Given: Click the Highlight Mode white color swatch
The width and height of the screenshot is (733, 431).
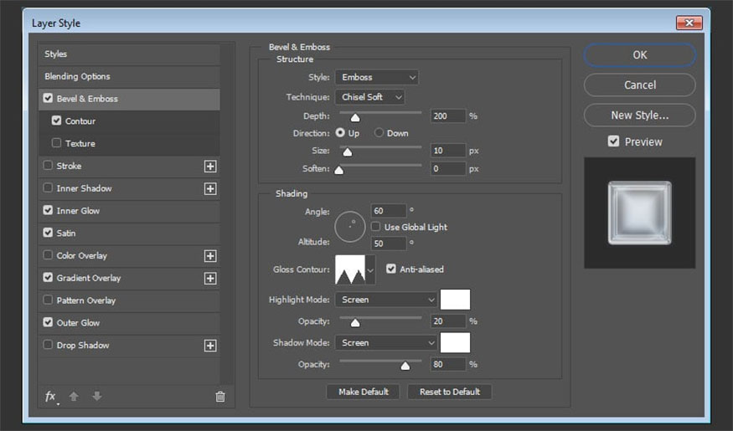Looking at the screenshot, I should tap(455, 300).
